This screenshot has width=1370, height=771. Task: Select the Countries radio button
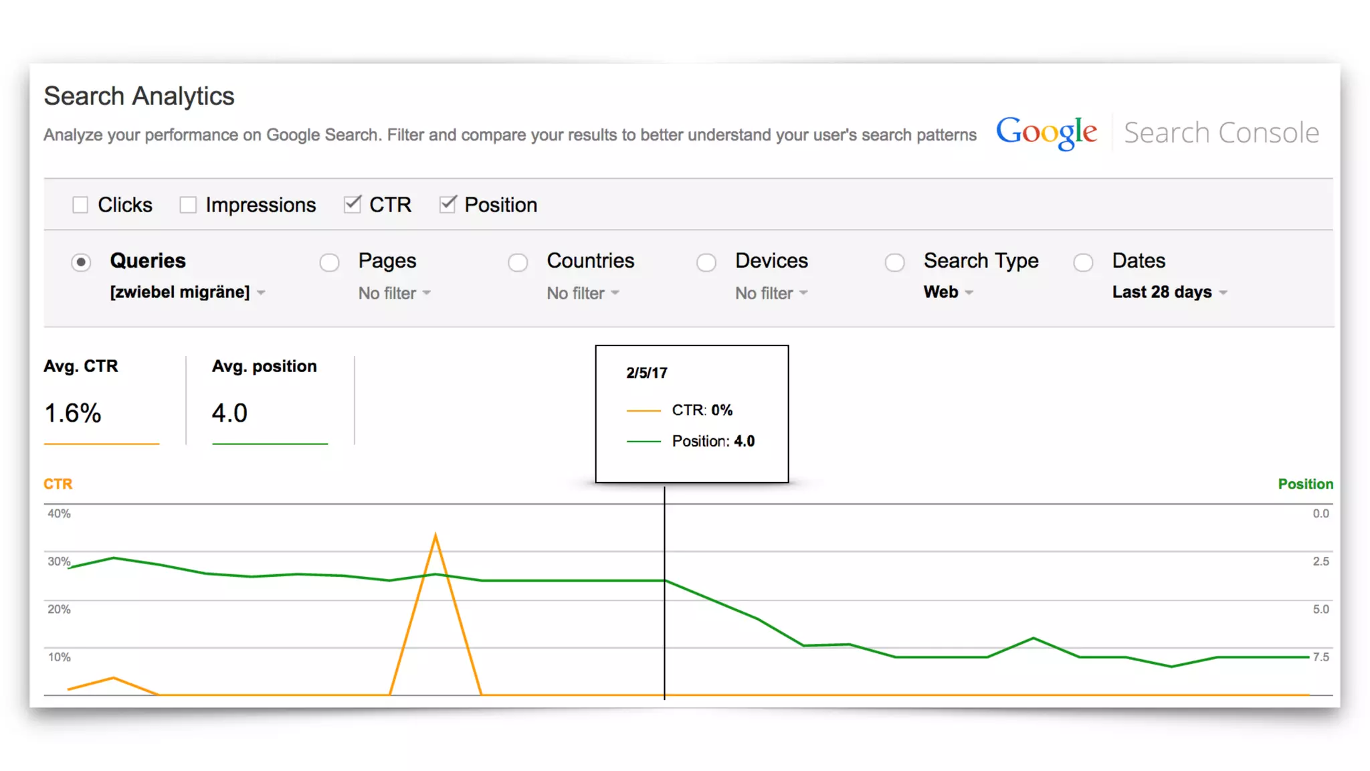click(518, 262)
